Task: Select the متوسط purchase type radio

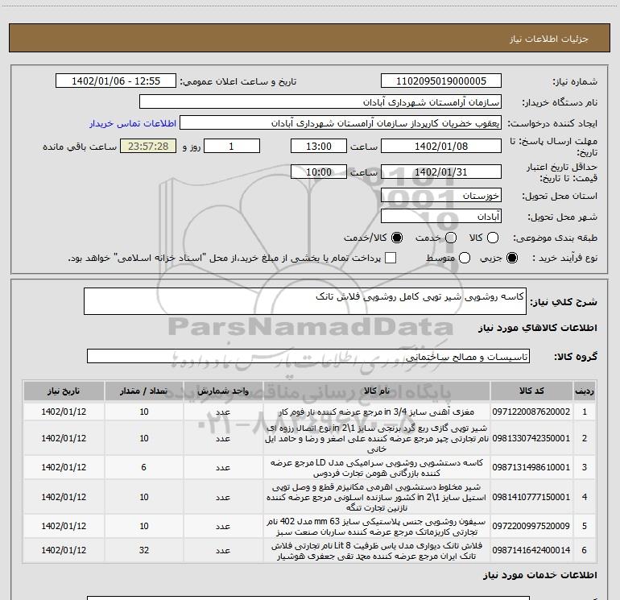Action: [465, 258]
